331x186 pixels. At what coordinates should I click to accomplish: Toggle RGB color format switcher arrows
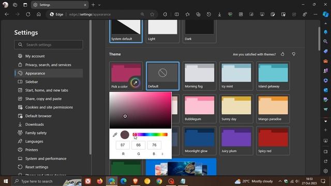(162, 154)
